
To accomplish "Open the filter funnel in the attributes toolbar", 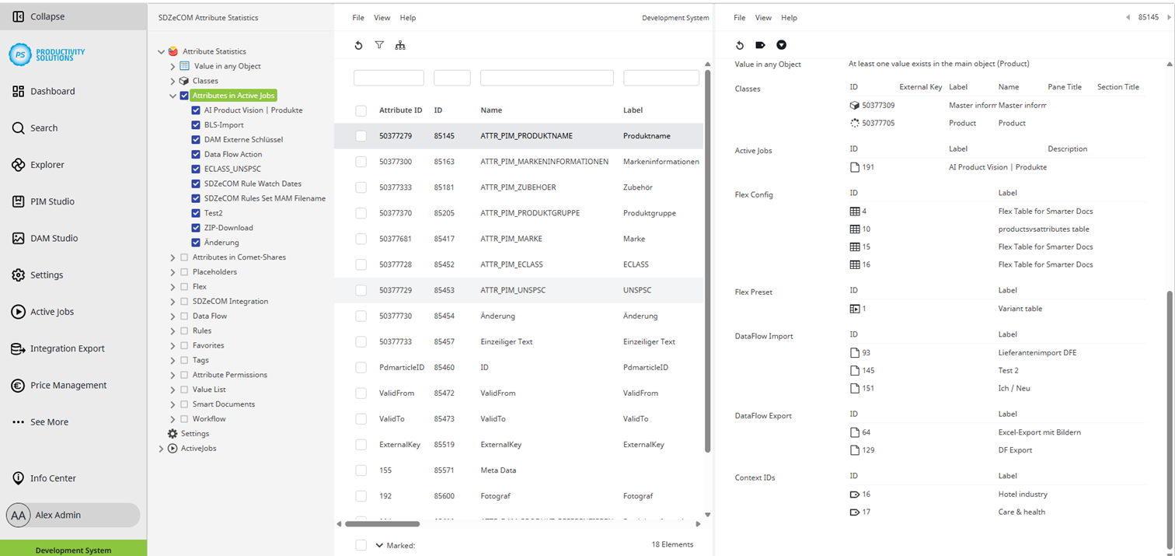I will click(379, 45).
